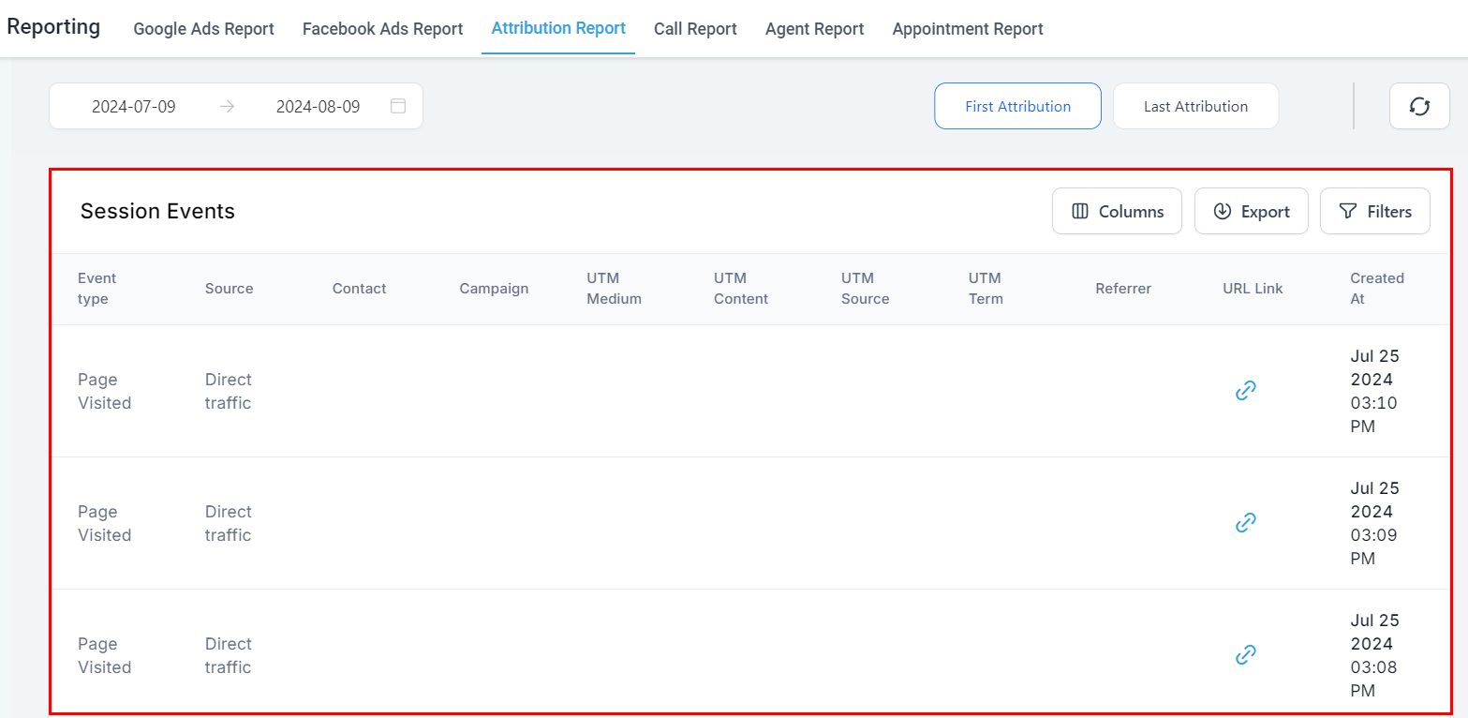Click the refresh report icon button
The image size is (1468, 718).
click(x=1419, y=107)
